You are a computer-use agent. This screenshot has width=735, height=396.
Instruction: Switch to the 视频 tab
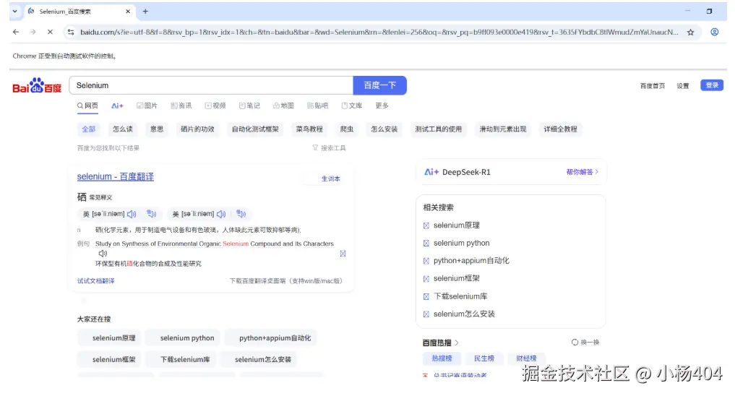[x=215, y=106]
